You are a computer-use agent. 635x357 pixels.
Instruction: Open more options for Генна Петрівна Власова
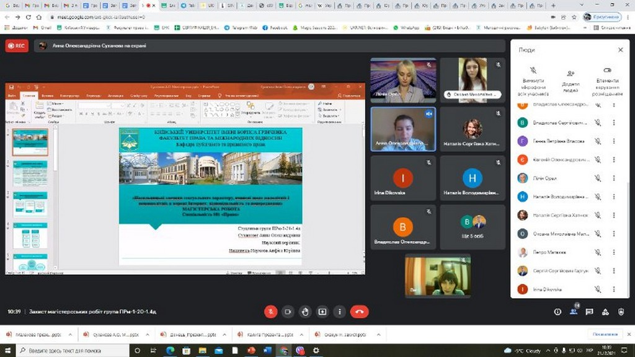pos(614,141)
